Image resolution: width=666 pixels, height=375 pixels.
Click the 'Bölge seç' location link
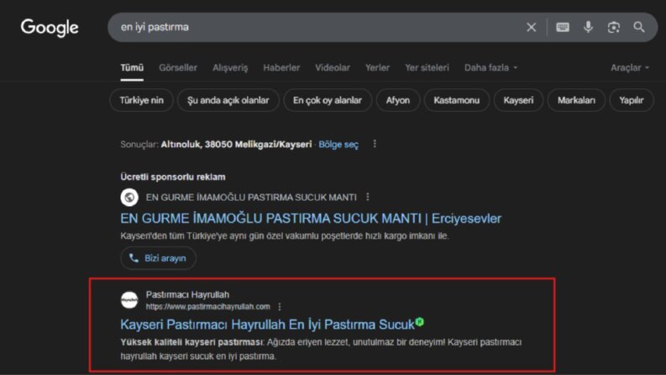(338, 145)
